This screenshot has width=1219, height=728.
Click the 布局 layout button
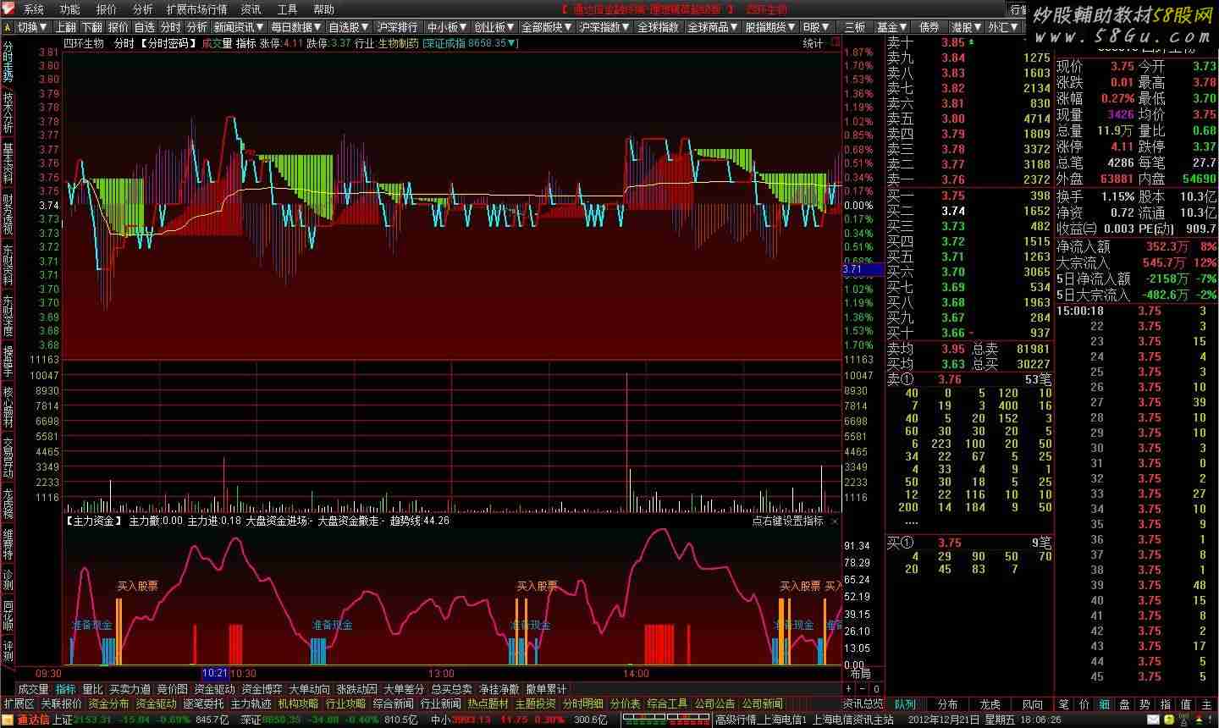859,674
